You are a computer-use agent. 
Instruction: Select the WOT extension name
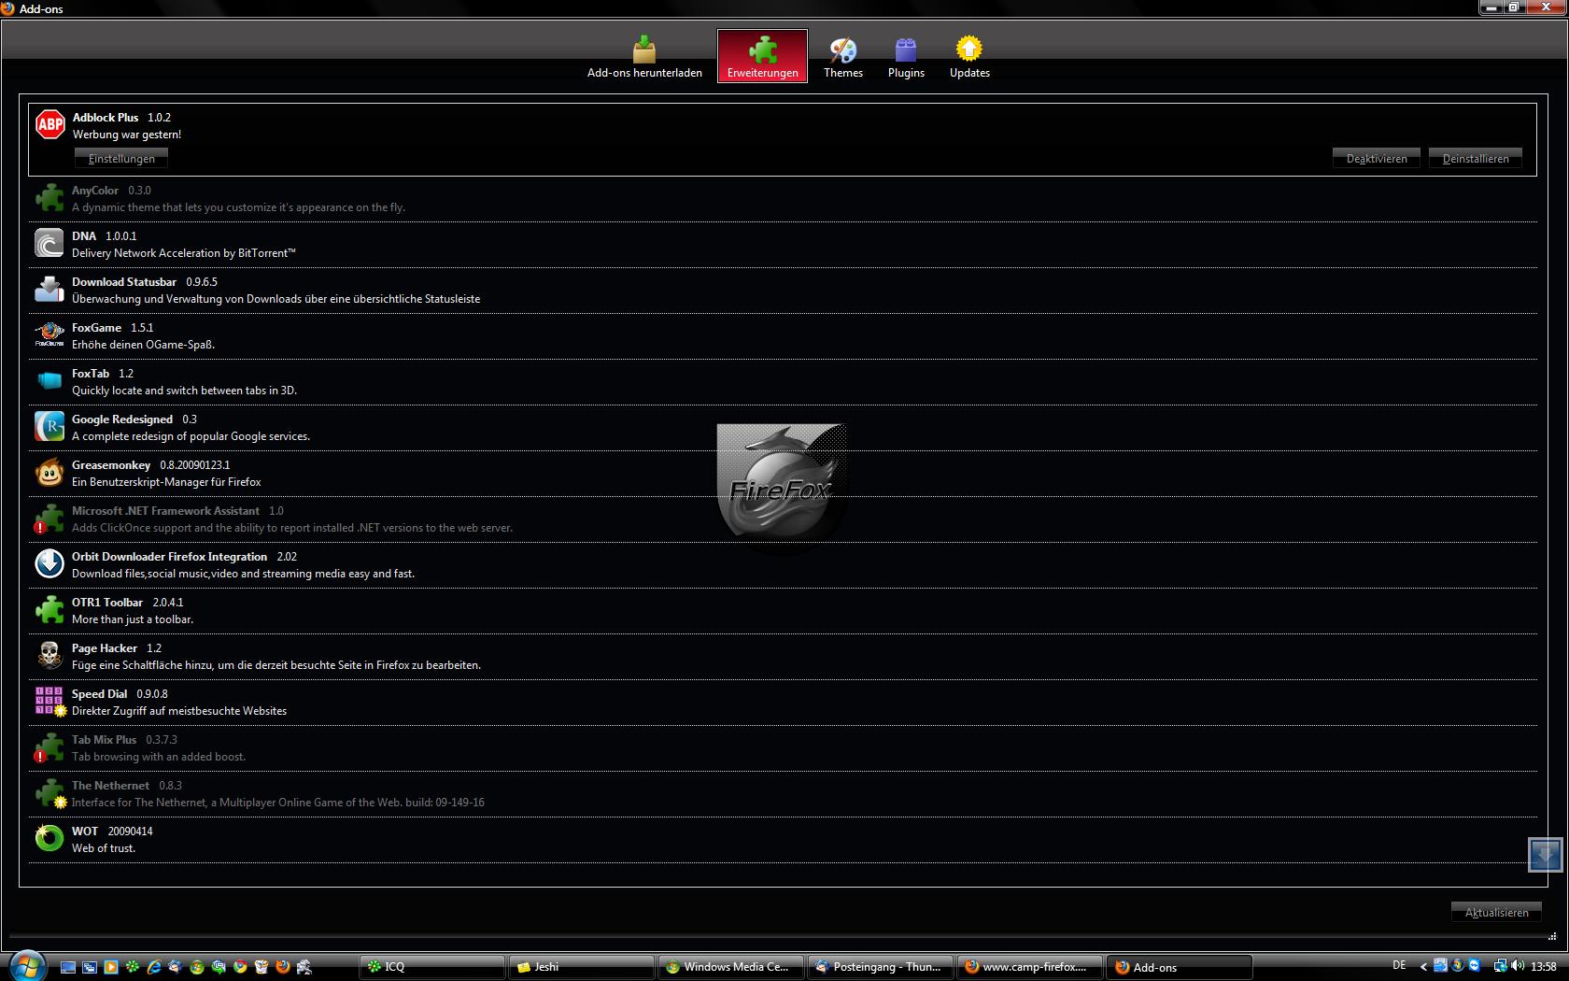(85, 832)
